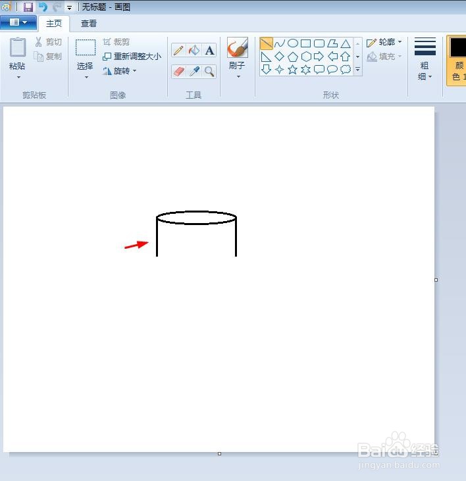Open 重新调整大小 dialog

(132, 57)
